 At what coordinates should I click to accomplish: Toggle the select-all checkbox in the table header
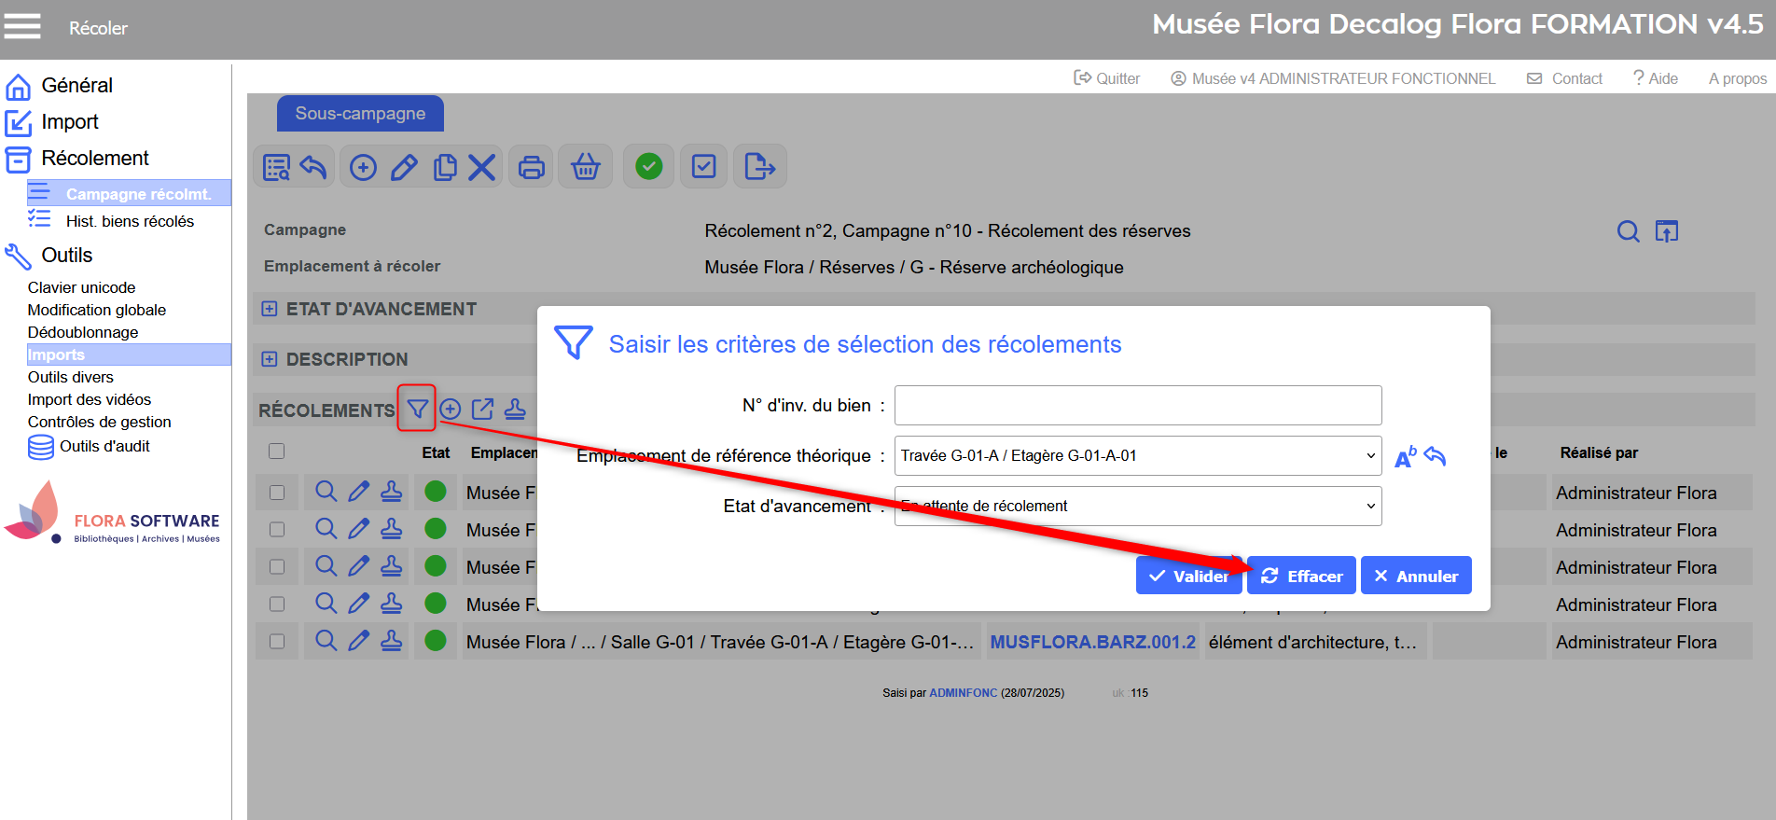[x=276, y=452]
